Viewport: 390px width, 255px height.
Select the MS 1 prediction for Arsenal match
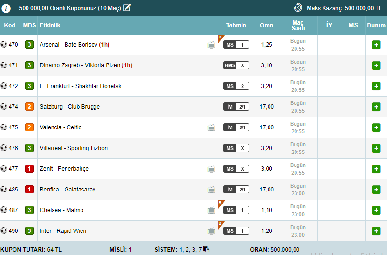tap(236, 45)
